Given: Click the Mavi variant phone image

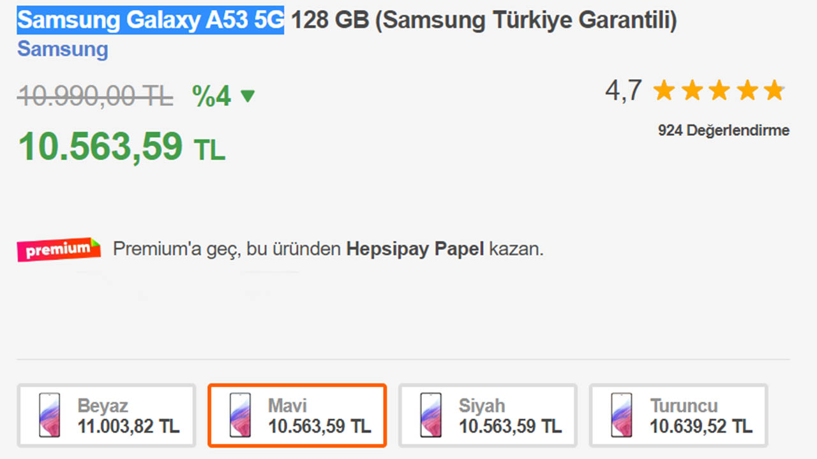Looking at the screenshot, I should click(239, 414).
